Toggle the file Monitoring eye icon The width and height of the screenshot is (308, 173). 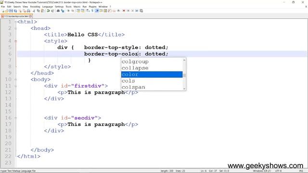pyautogui.click(x=118, y=11)
